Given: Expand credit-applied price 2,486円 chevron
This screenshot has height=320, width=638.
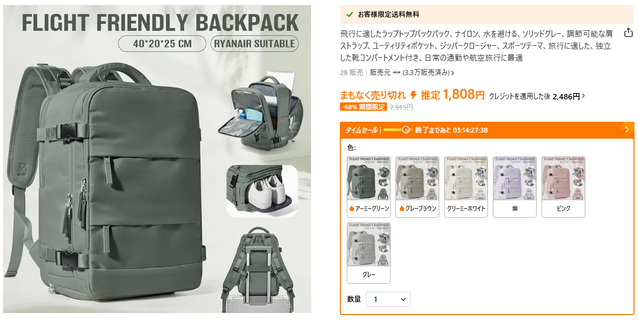Looking at the screenshot, I should pyautogui.click(x=583, y=96).
